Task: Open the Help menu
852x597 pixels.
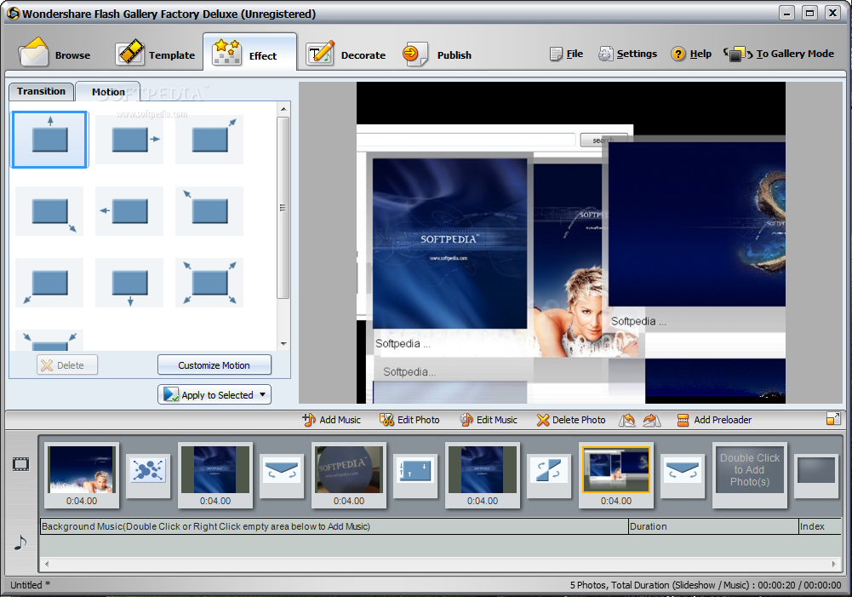Action: click(x=691, y=54)
